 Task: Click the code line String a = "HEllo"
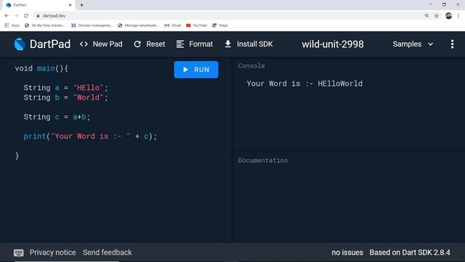pos(66,88)
